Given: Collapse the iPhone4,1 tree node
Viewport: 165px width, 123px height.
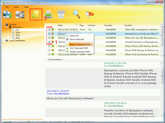Looking at the screenshot, I should (7, 27).
